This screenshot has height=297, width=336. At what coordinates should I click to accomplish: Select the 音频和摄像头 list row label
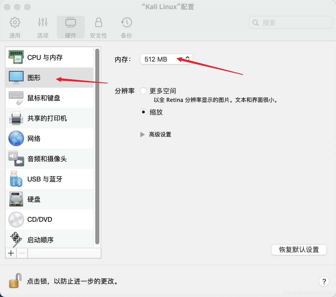pyautogui.click(x=47, y=159)
